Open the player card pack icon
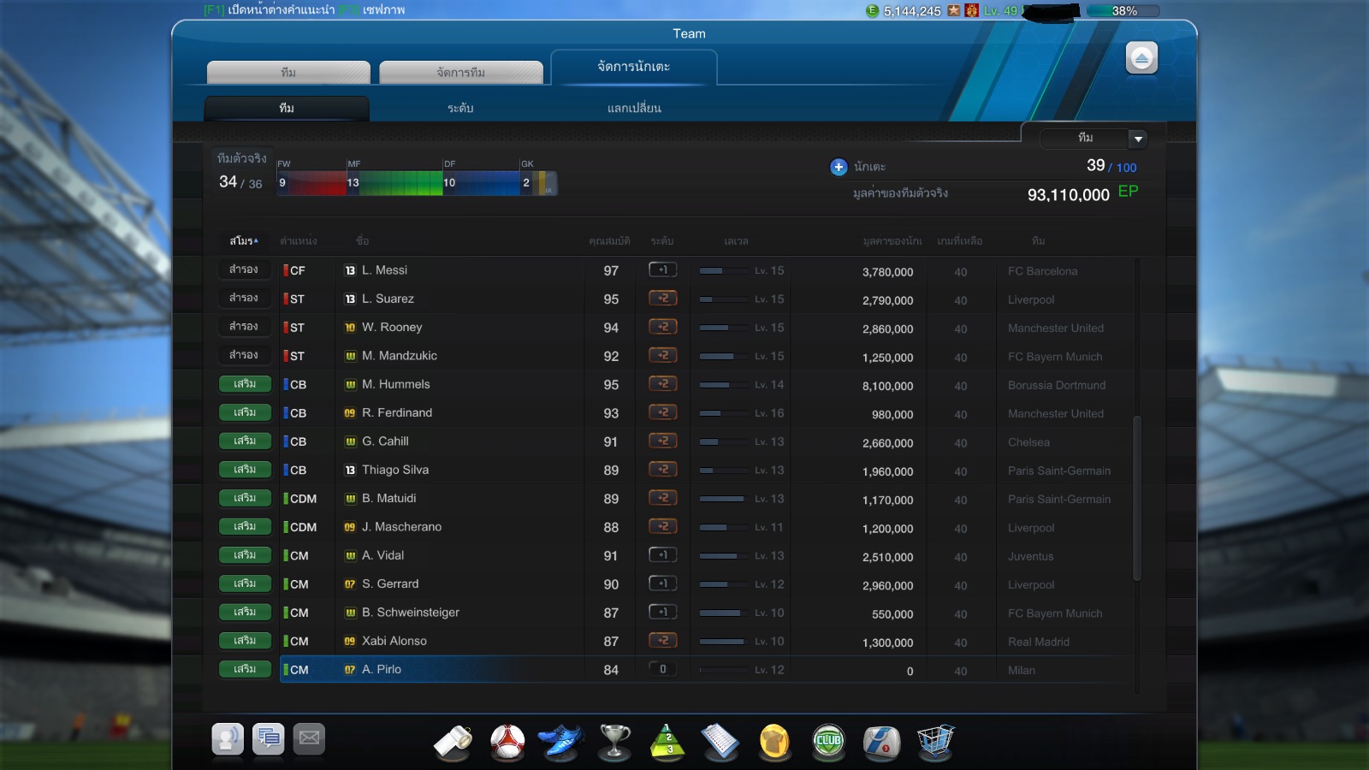Viewport: 1369px width, 770px height. click(x=881, y=741)
